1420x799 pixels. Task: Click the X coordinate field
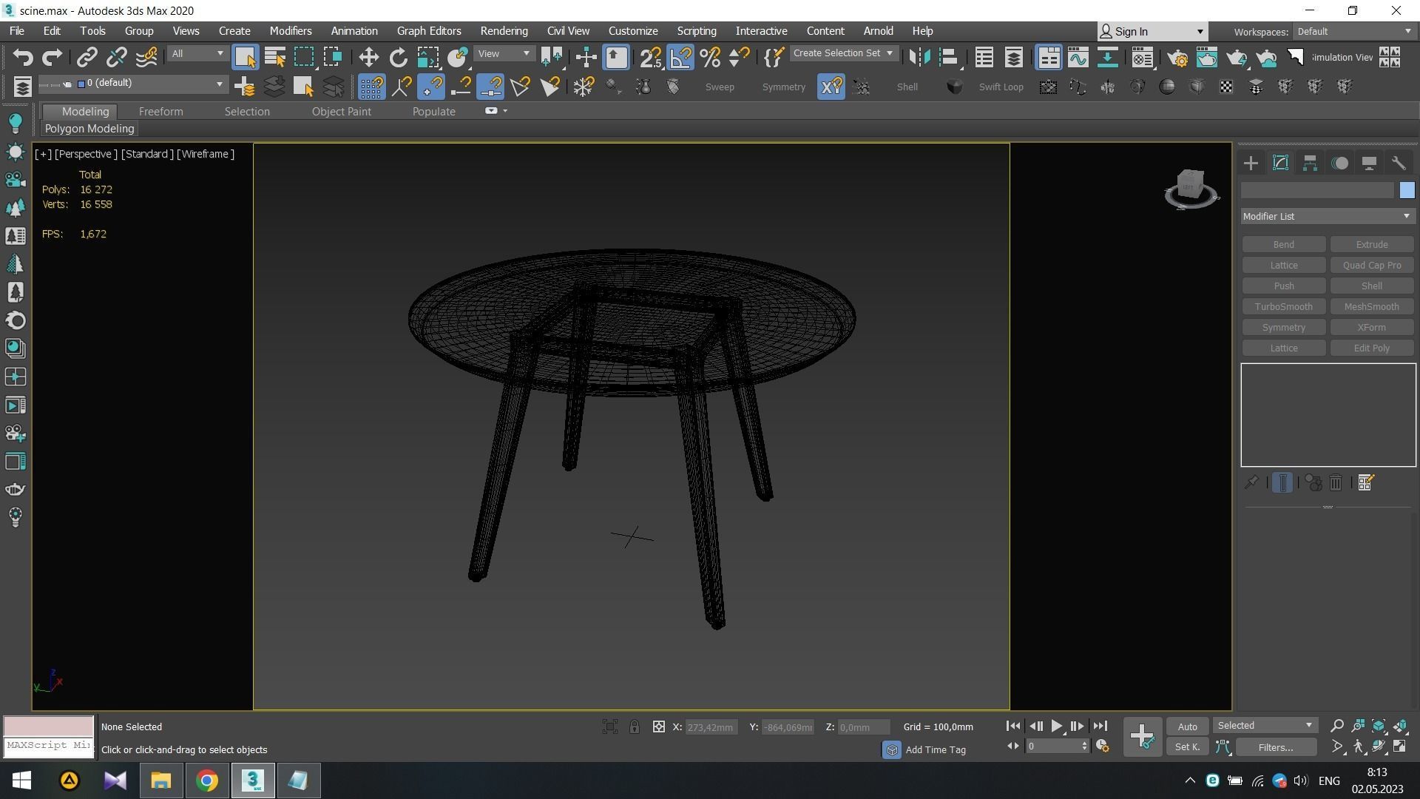(x=711, y=728)
